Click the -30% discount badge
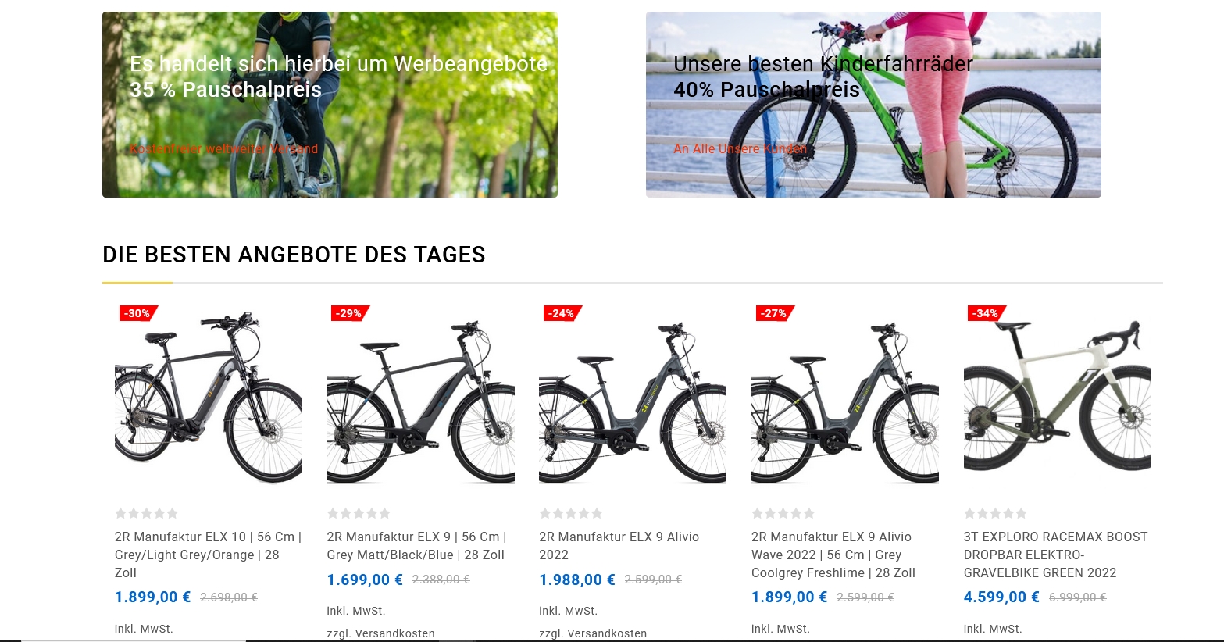1224x642 pixels. pos(138,313)
